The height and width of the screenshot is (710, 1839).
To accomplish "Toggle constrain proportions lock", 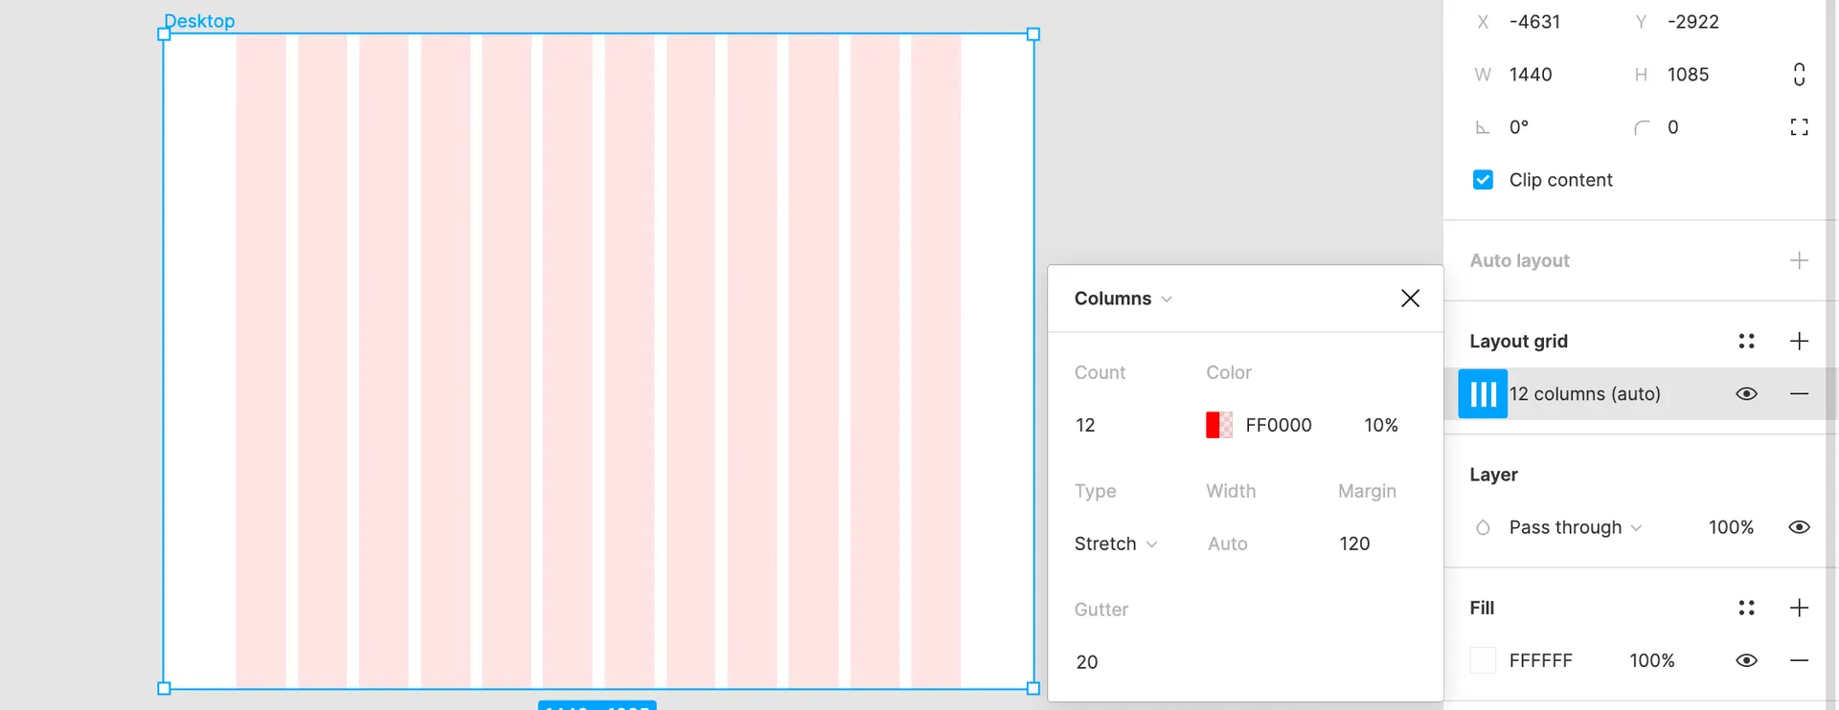I will 1799,75.
